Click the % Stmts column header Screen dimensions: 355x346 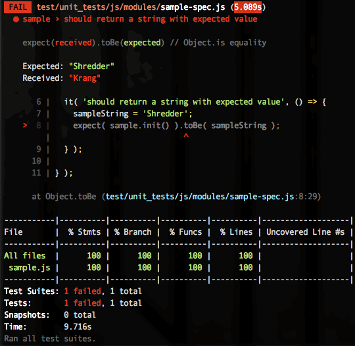pos(84,232)
